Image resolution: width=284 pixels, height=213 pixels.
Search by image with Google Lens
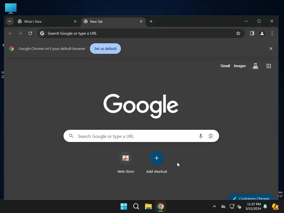[x=211, y=136]
